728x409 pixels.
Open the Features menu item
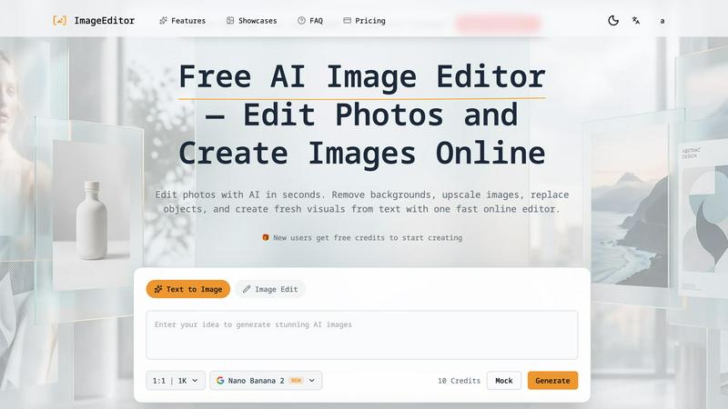click(x=183, y=20)
